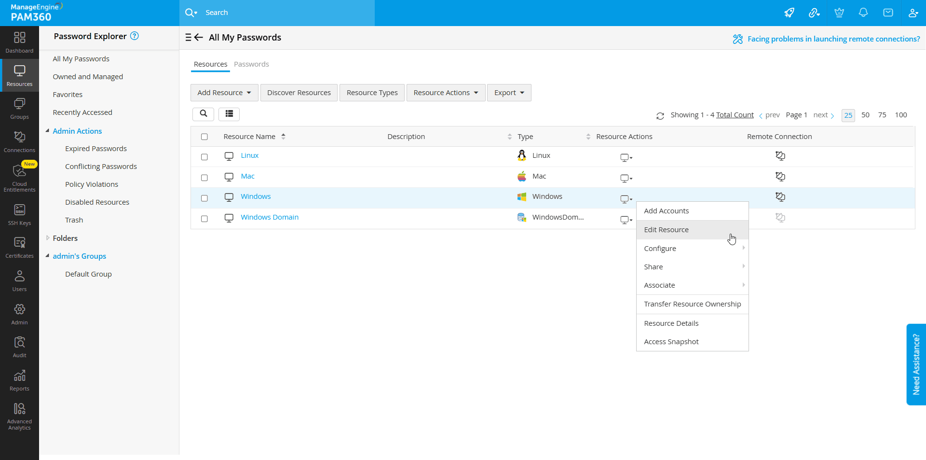Tick the select-all resources checkbox
Viewport: 926px width, 460px height.
(x=204, y=137)
